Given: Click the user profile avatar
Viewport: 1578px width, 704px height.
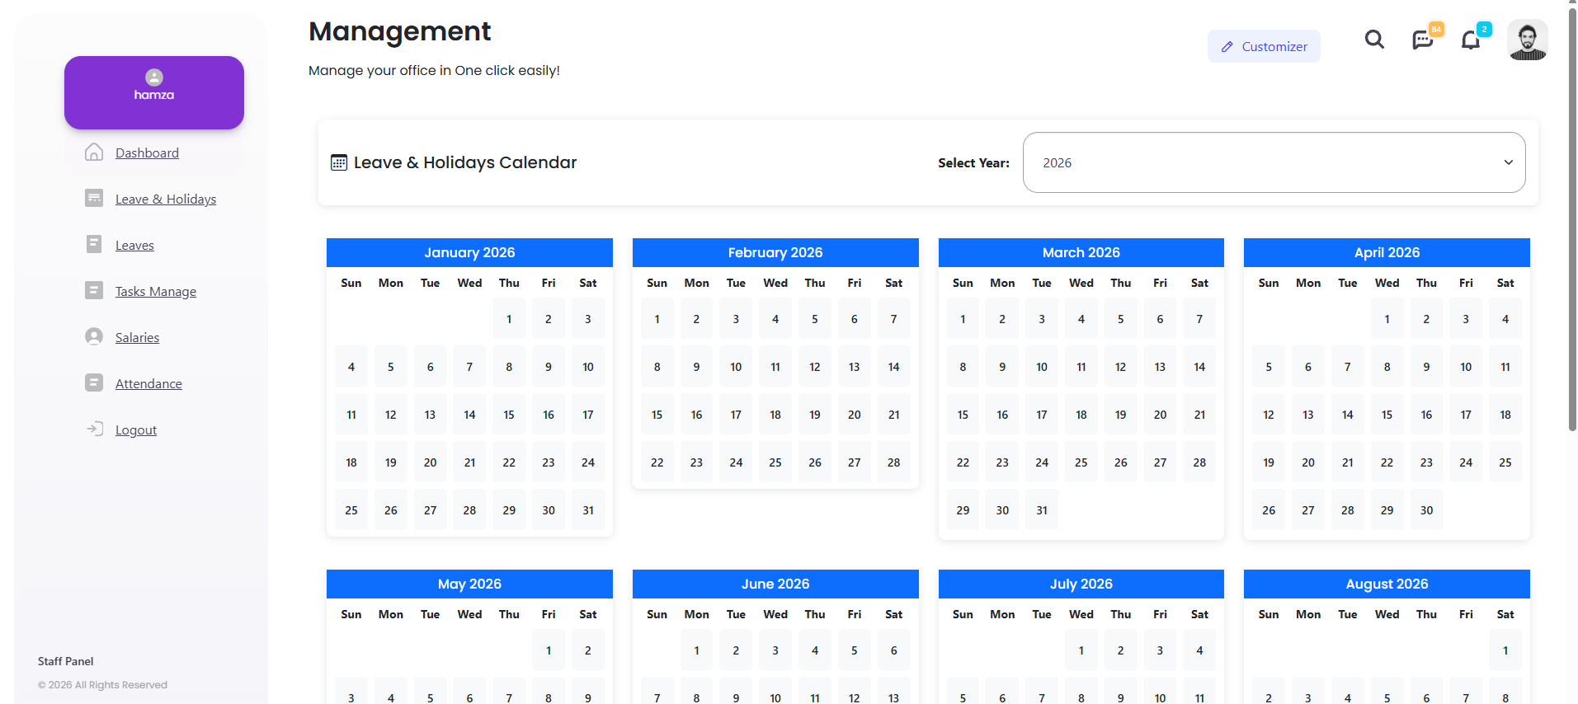Looking at the screenshot, I should [1528, 40].
